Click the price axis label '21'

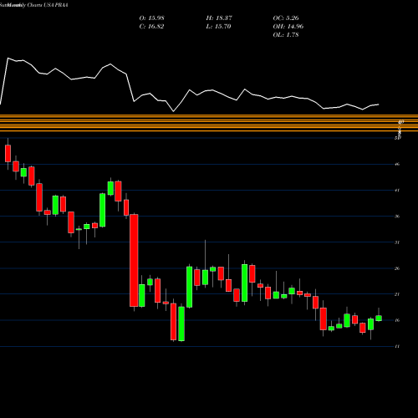point(397,294)
